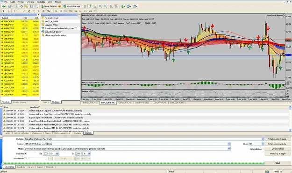Set timeframe to M15
The height and width of the screenshot is (173, 292).
66,11
